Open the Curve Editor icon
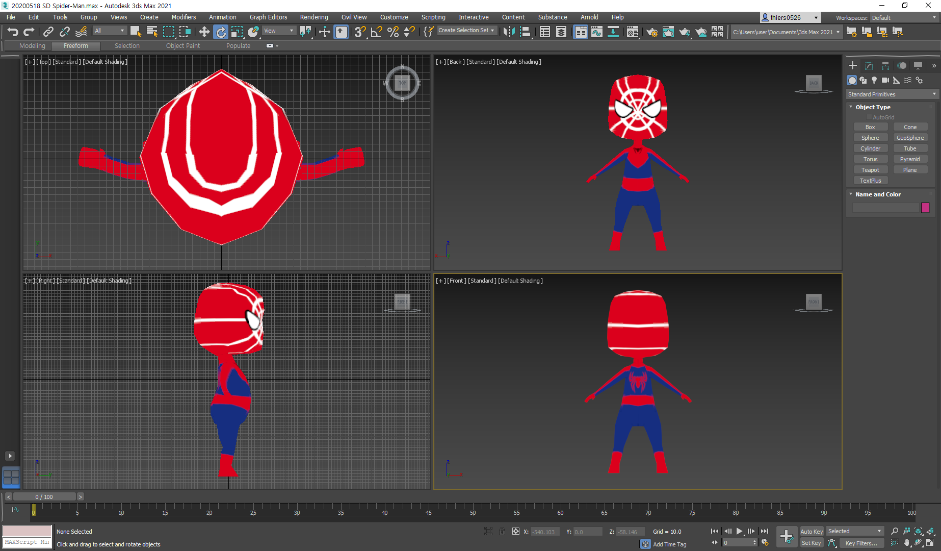This screenshot has height=551, width=941. click(597, 32)
